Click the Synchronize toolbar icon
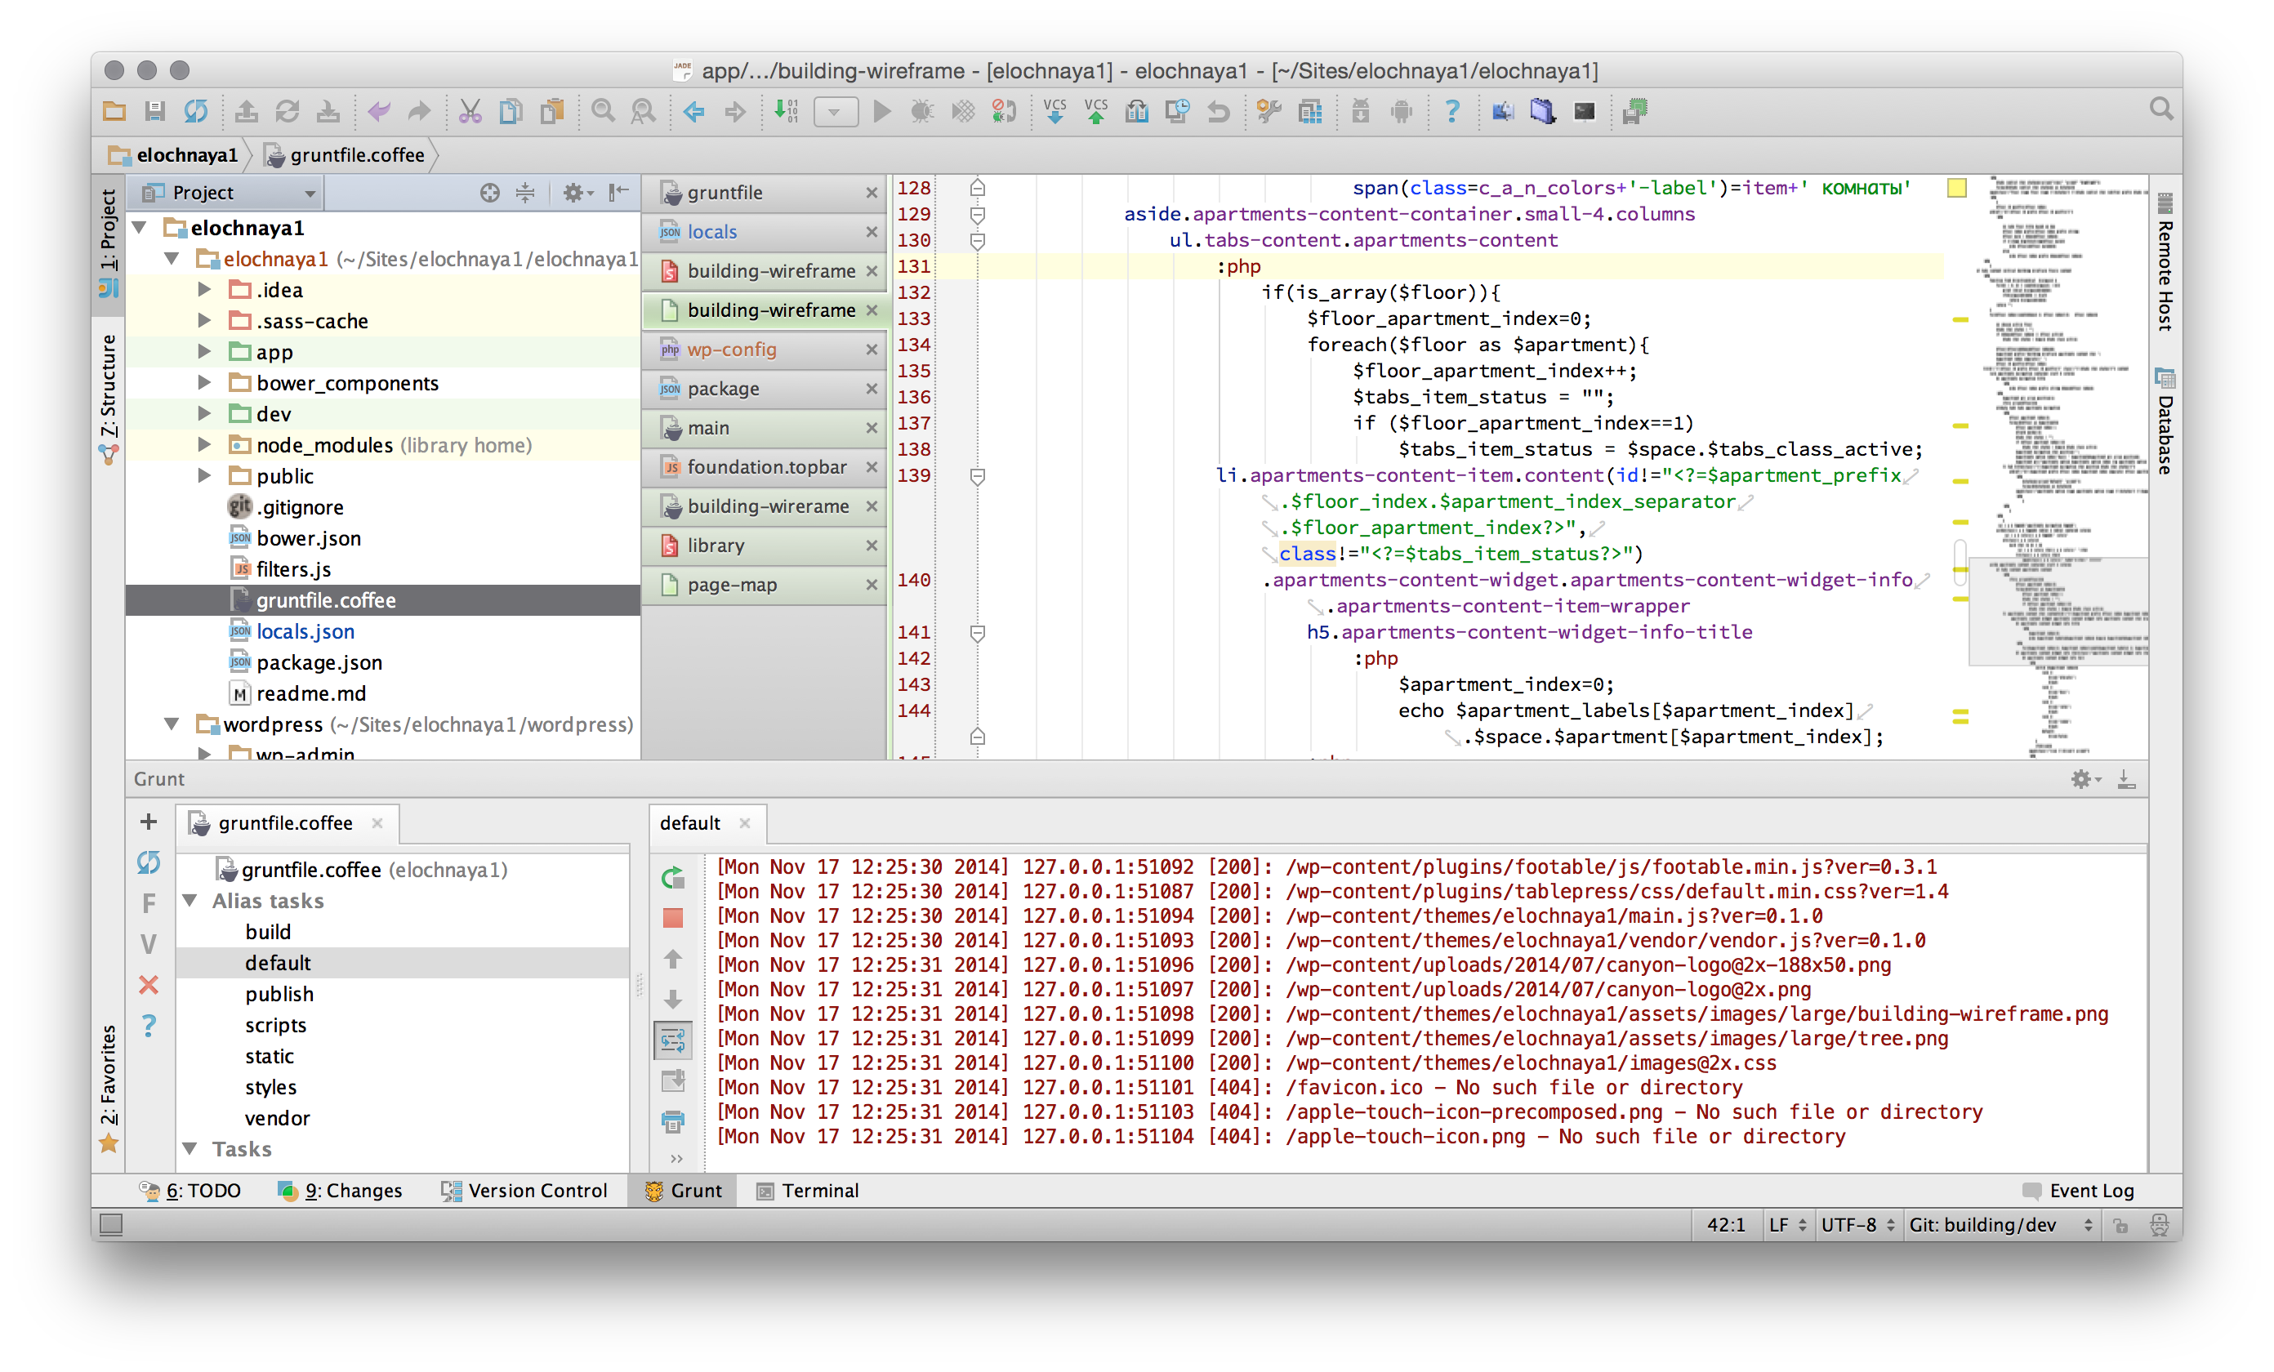Image resolution: width=2274 pixels, height=1372 pixels. [196, 112]
